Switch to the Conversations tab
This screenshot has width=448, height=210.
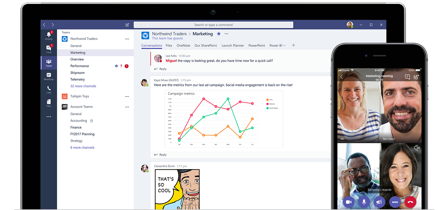click(152, 45)
